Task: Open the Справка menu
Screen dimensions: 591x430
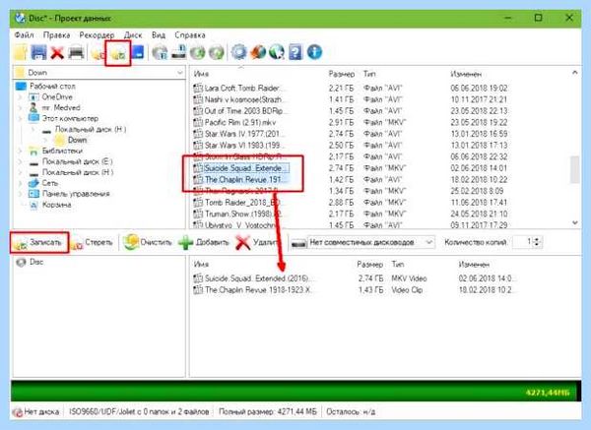Action: (x=190, y=35)
